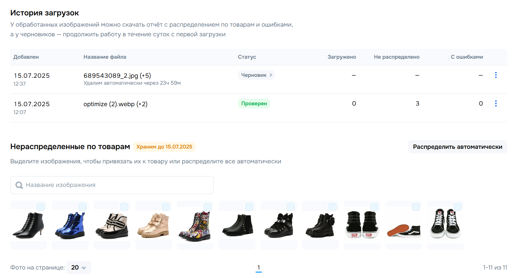The height and width of the screenshot is (278, 529).
Task: Select checkbox on black boot with pouch
Action: tap(332, 207)
